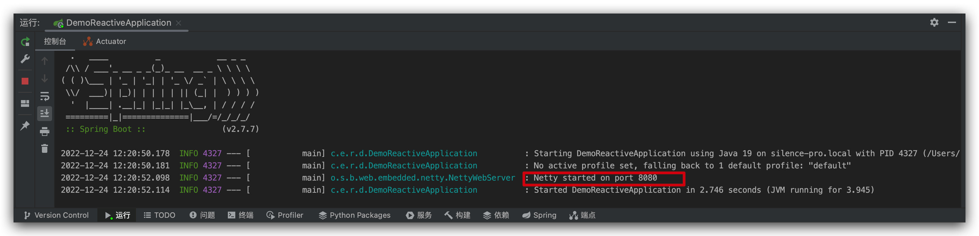Viewport: 979px width, 236px height.
Task: Switch to the Actuator tab
Action: [105, 42]
